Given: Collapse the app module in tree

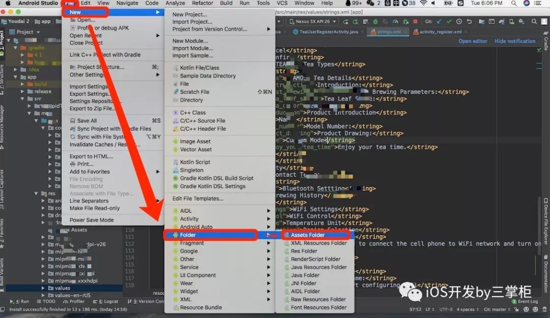Looking at the screenshot, I should pyautogui.click(x=15, y=77).
